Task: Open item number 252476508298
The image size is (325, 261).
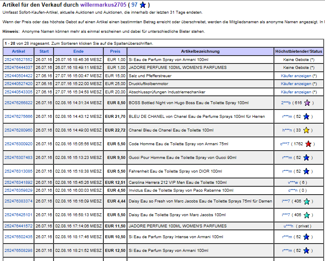Action: tap(18, 251)
